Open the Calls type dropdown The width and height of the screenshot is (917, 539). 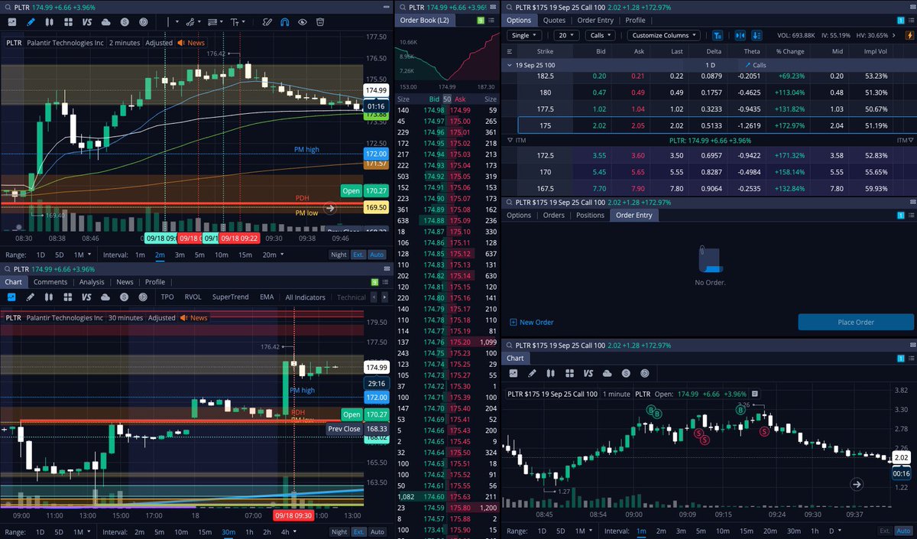[x=601, y=35]
